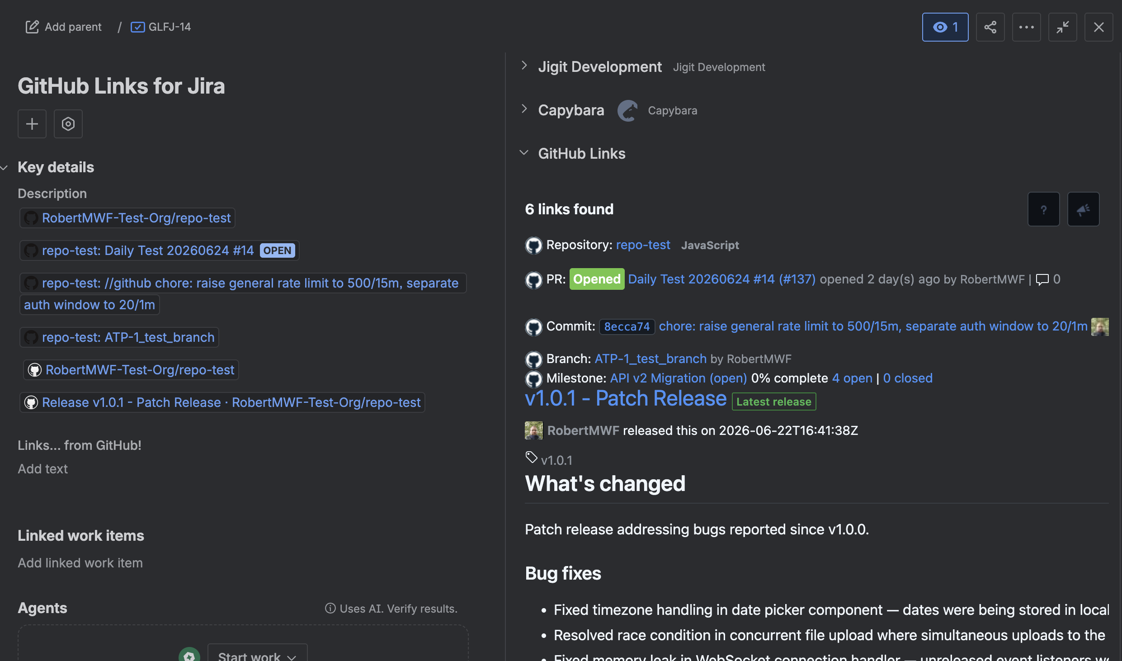The width and height of the screenshot is (1122, 661).
Task: Open the commit hash 8ecca74 link
Action: click(x=627, y=326)
